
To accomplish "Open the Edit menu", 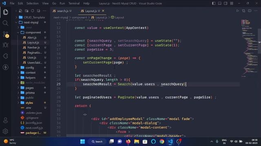I will point(20,3).
